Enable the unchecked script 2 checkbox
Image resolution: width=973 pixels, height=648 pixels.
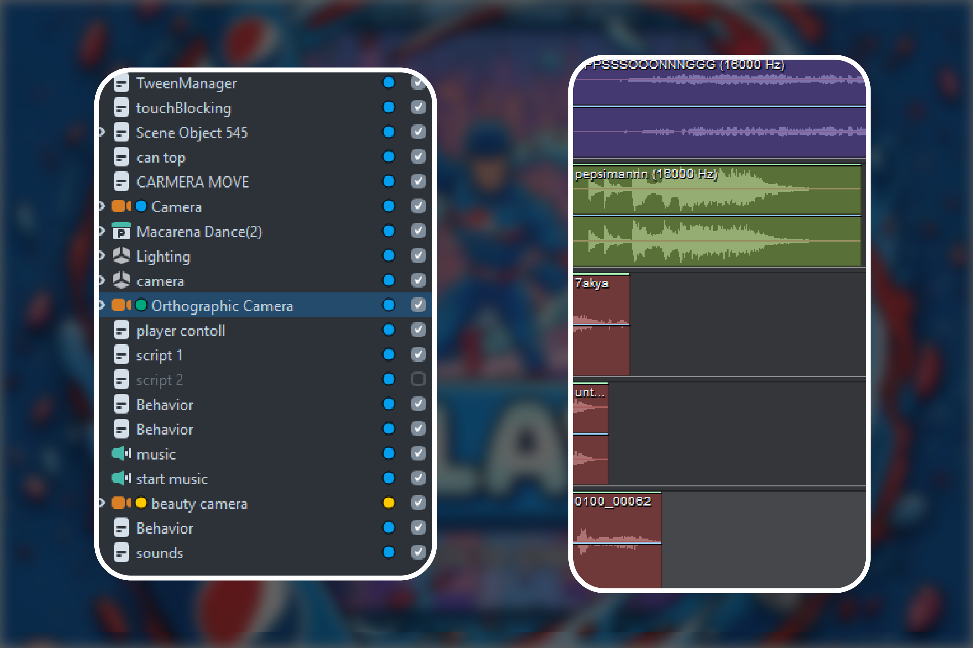418,379
